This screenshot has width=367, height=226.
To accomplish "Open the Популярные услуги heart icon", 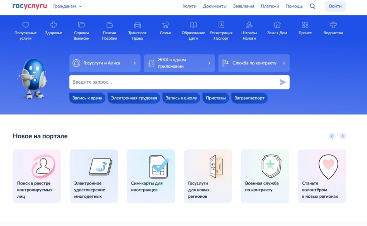I will tap(25, 25).
